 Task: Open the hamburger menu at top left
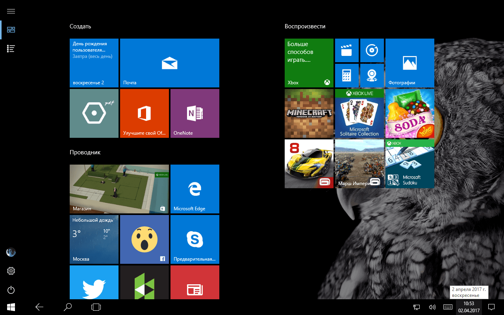(11, 11)
